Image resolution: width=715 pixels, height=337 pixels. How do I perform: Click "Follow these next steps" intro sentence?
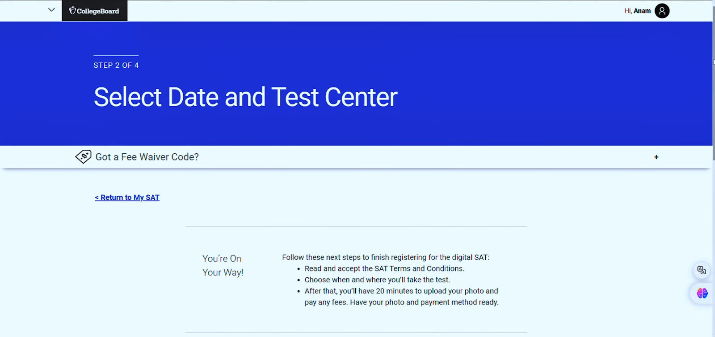(x=386, y=257)
